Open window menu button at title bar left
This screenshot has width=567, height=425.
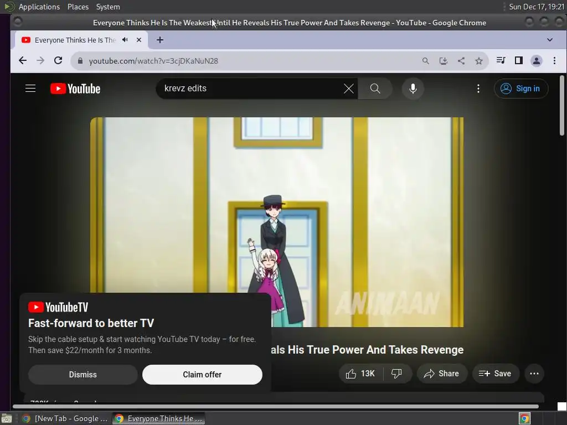pos(17,22)
